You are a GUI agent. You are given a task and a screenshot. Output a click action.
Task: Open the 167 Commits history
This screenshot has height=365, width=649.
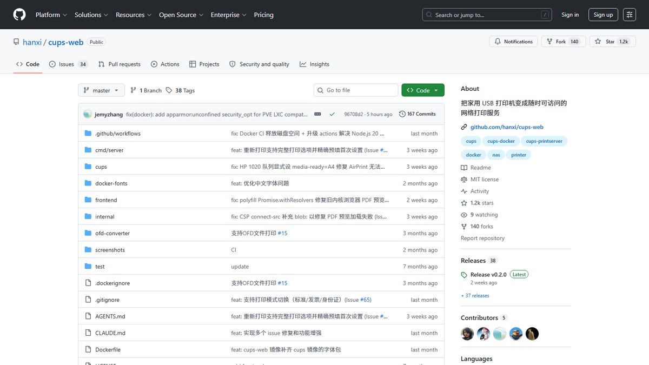(418, 114)
